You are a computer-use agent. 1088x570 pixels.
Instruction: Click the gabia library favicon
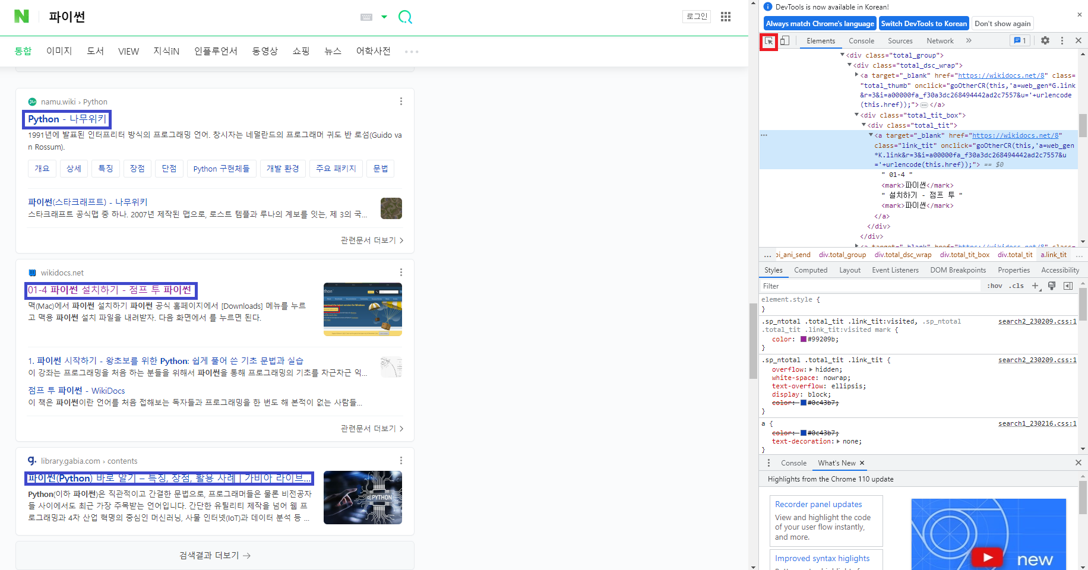[33, 461]
